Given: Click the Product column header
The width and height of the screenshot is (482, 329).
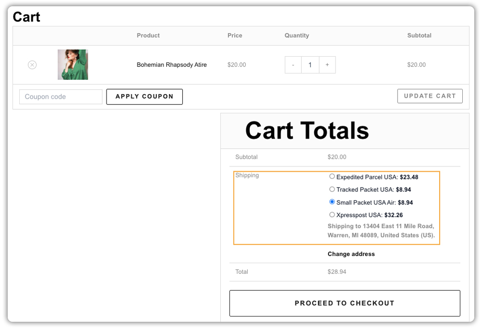Looking at the screenshot, I should tap(148, 36).
